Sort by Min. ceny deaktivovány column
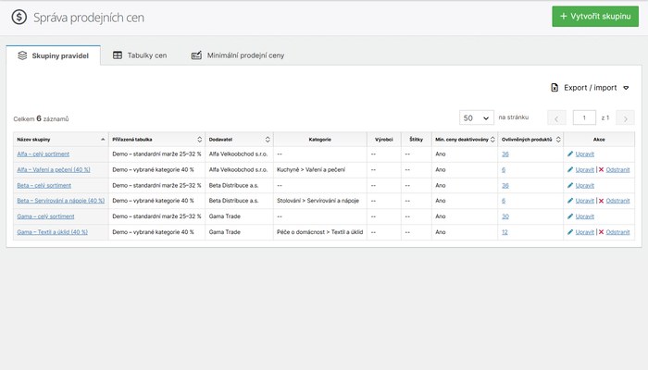 point(465,140)
